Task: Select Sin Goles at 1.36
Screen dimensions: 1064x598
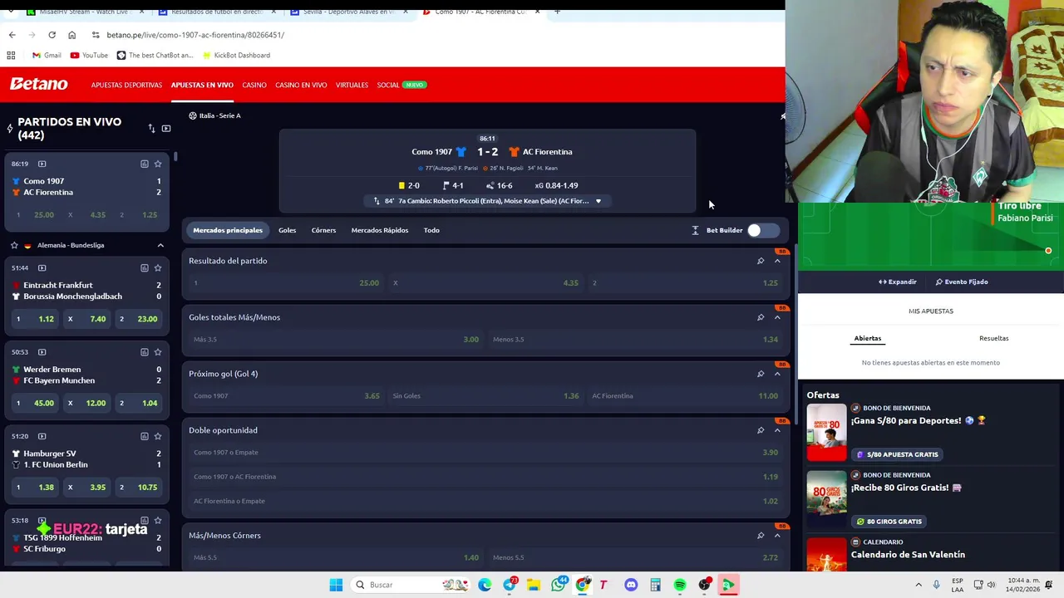Action: [485, 395]
